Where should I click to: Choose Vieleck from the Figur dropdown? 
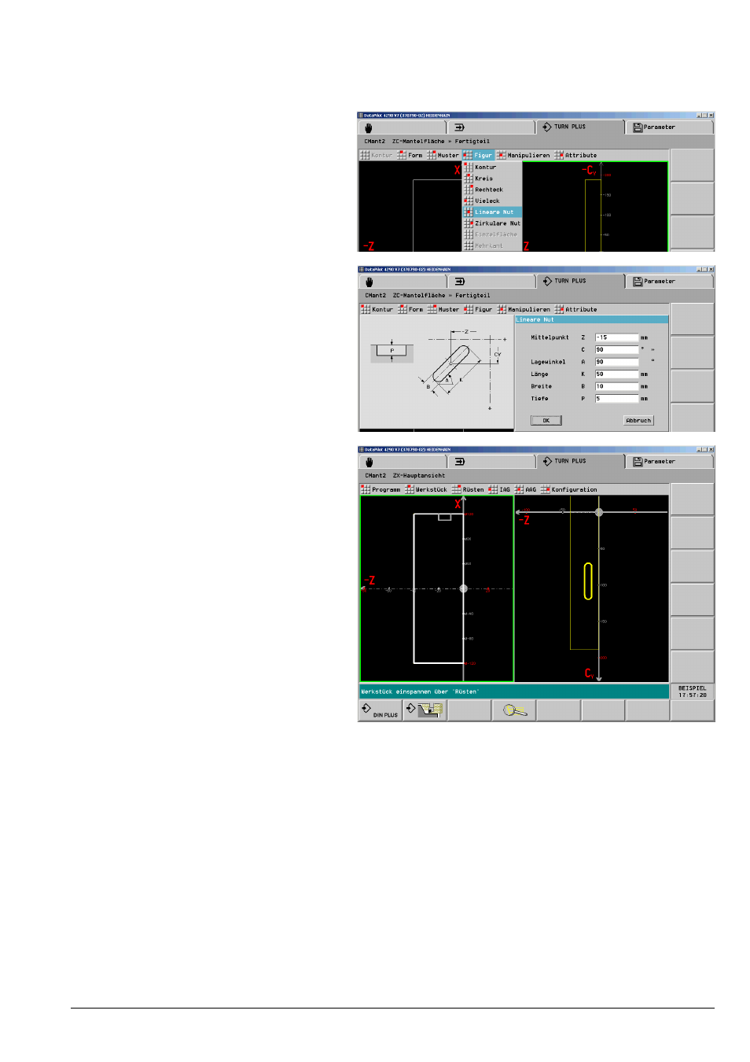click(492, 201)
